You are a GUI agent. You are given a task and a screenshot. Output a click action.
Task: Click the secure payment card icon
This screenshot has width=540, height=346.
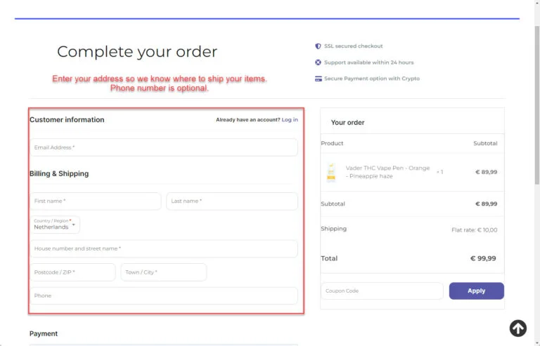(319, 79)
